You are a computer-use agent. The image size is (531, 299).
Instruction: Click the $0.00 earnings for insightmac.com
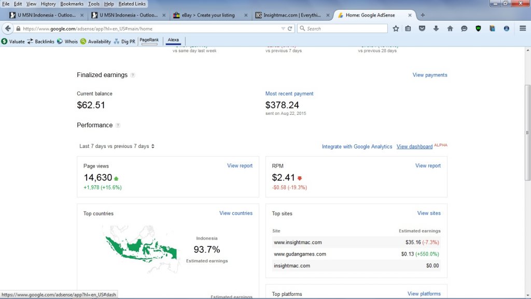coord(432,265)
